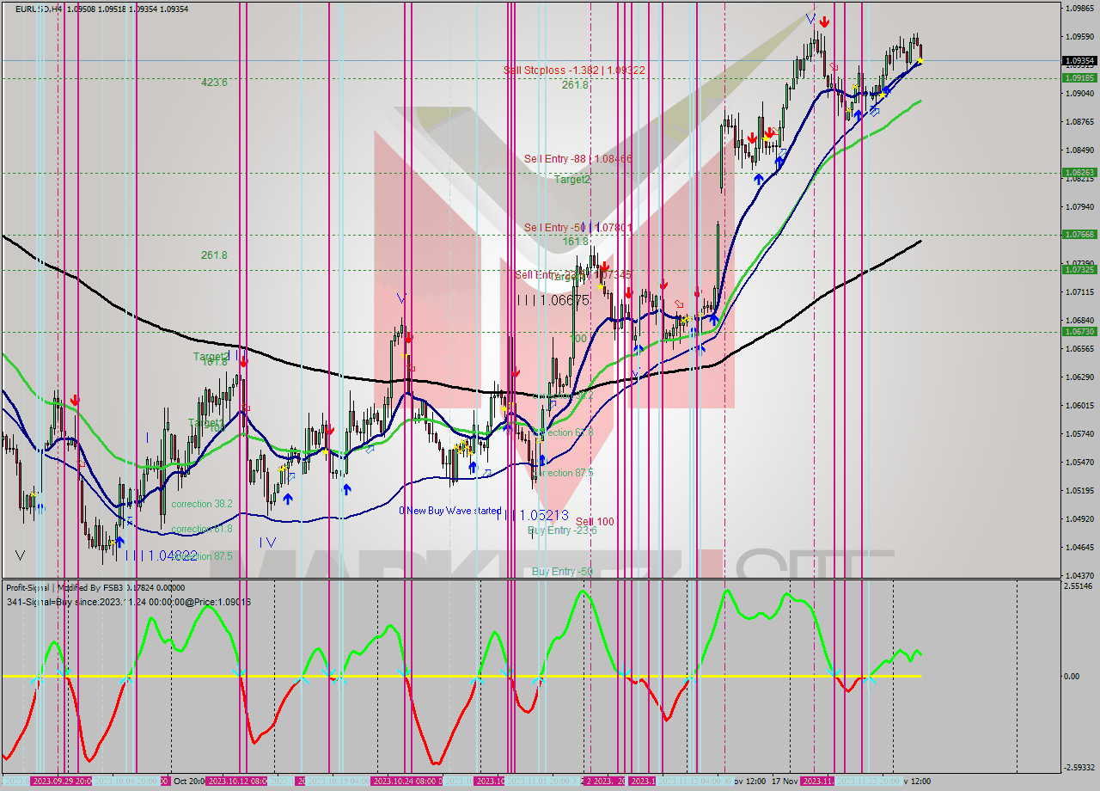Click the '0 New Buy Wave started' text
This screenshot has width=1100, height=791.
coord(449,511)
